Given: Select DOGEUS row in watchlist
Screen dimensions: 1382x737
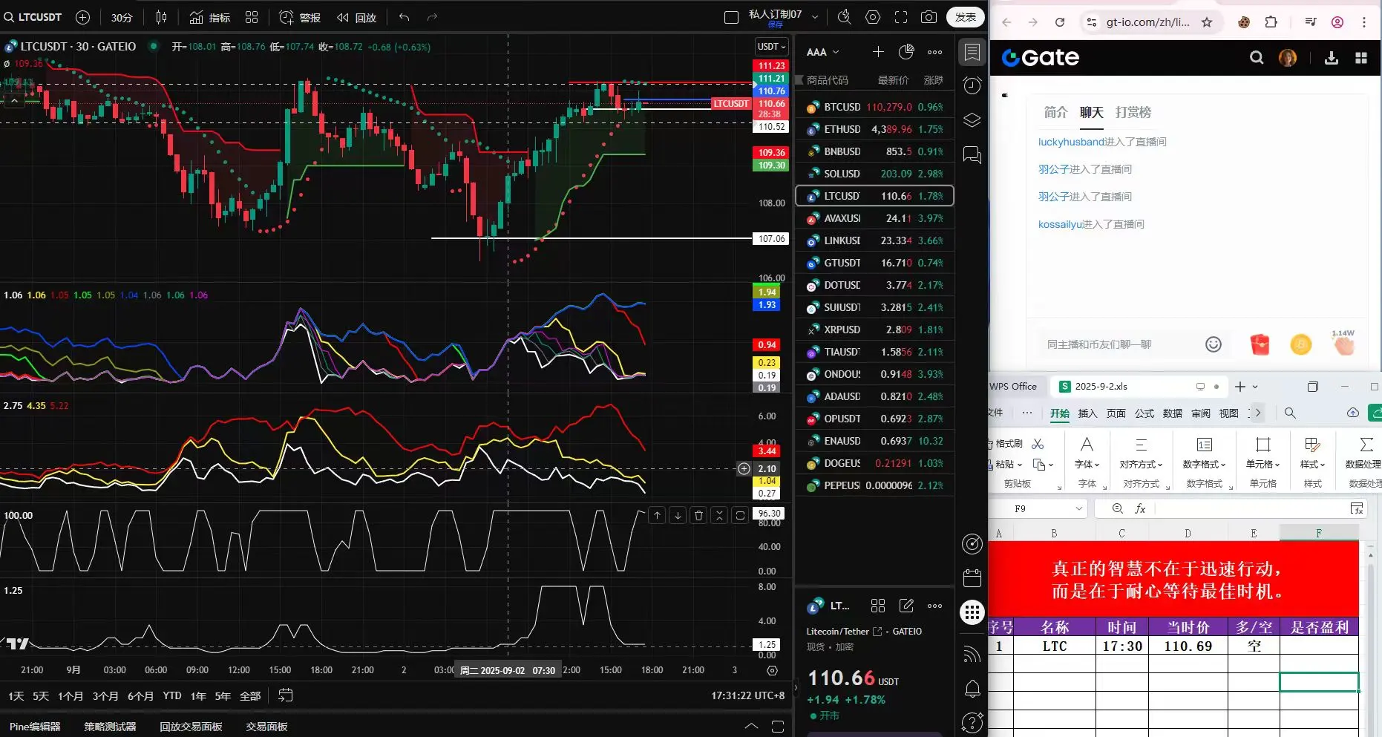Looking at the screenshot, I should click(x=874, y=463).
